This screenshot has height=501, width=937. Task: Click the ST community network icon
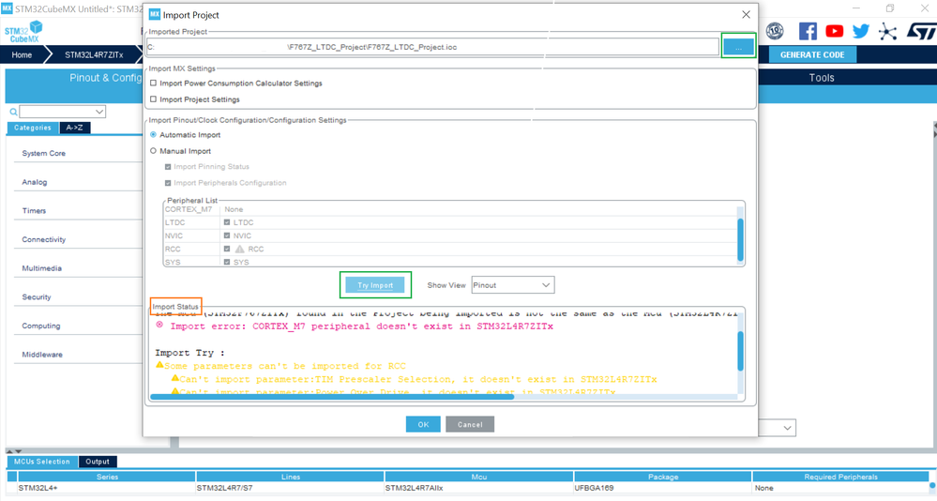click(888, 32)
